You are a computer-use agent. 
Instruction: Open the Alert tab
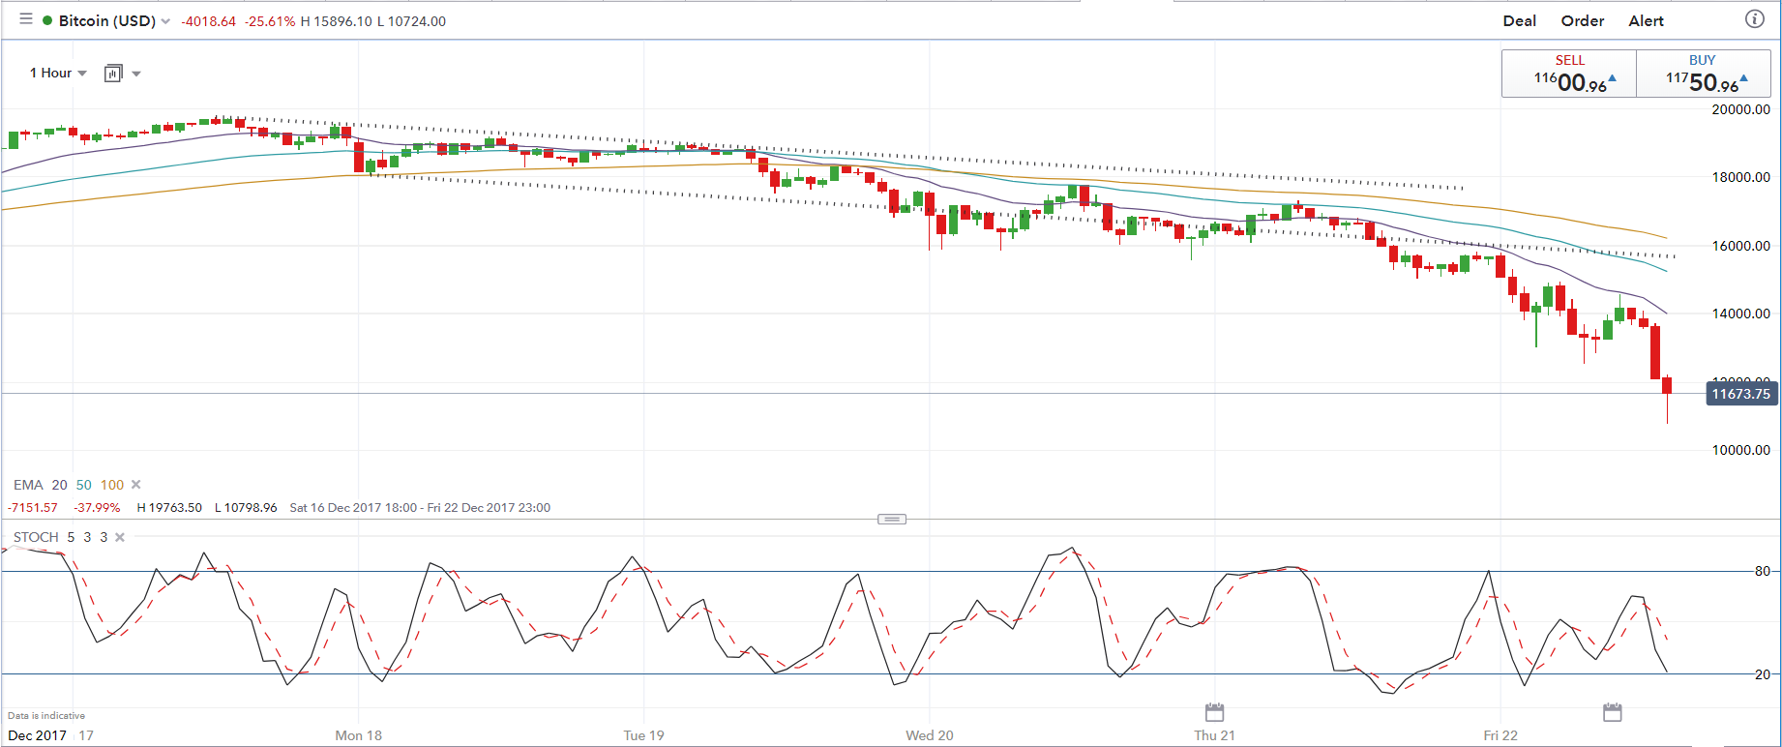1647,21
